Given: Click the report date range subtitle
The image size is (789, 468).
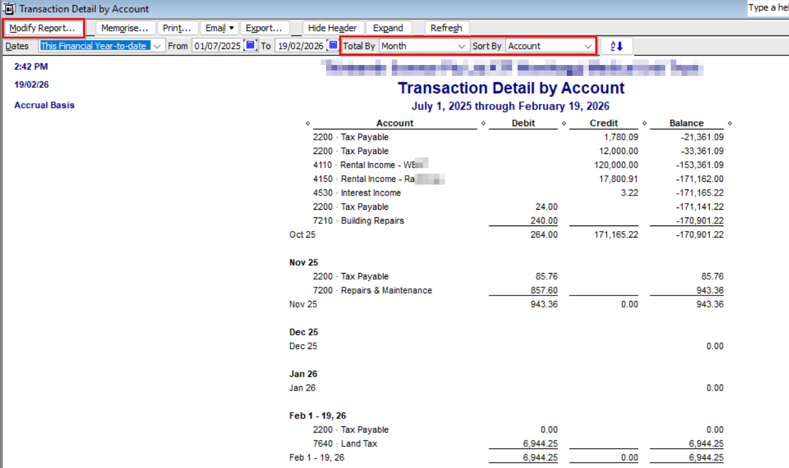Looking at the screenshot, I should pos(510,106).
